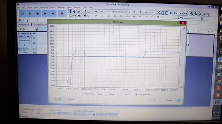Select the Envelope tool

click(x=75, y=11)
